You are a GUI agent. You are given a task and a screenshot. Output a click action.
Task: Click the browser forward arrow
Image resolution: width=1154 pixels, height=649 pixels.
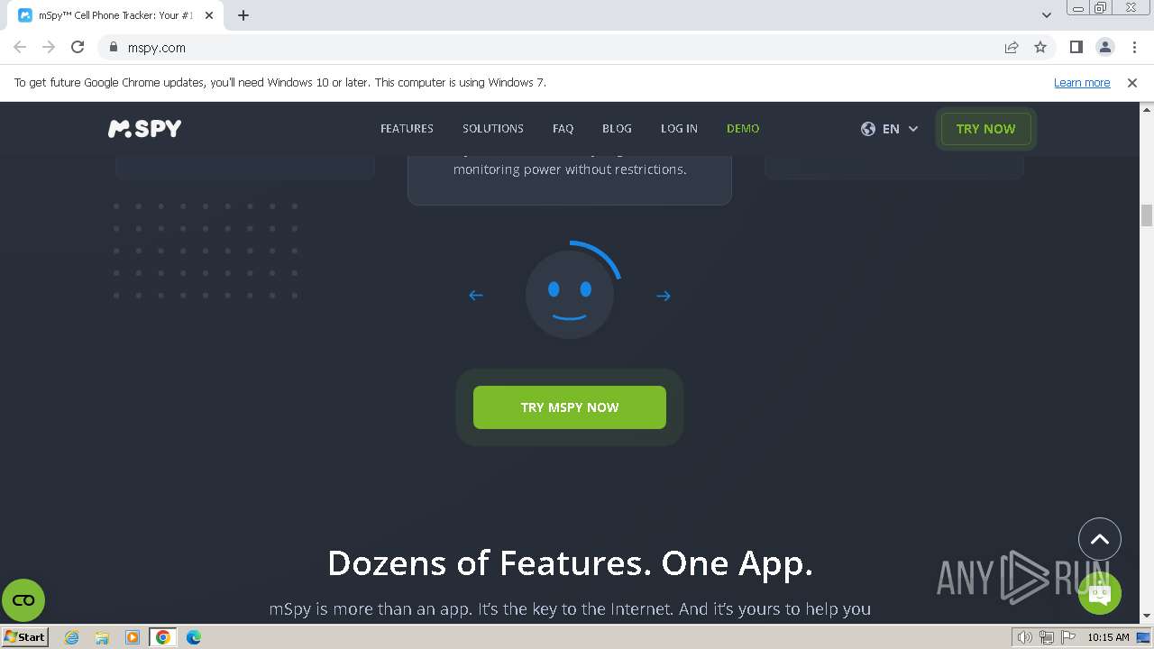tap(49, 48)
